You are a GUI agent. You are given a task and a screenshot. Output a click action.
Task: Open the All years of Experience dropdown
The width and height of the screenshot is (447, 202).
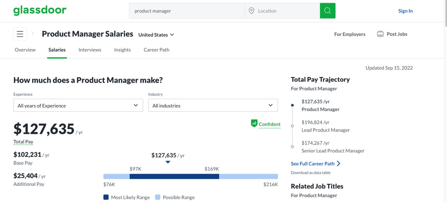pyautogui.click(x=78, y=105)
